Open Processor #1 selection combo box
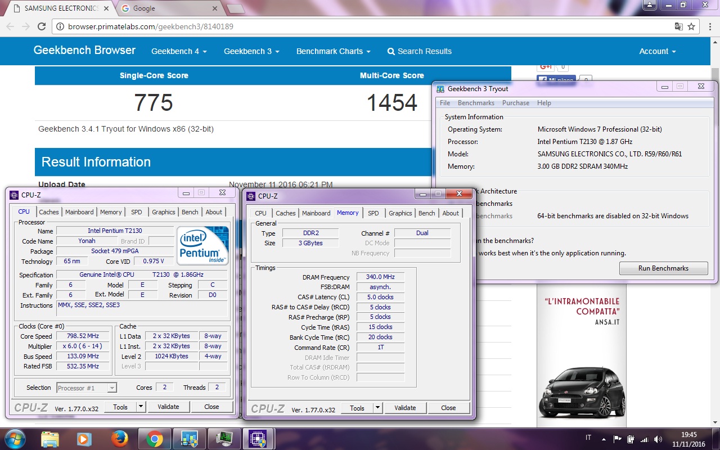The width and height of the screenshot is (720, 450). coord(87,388)
